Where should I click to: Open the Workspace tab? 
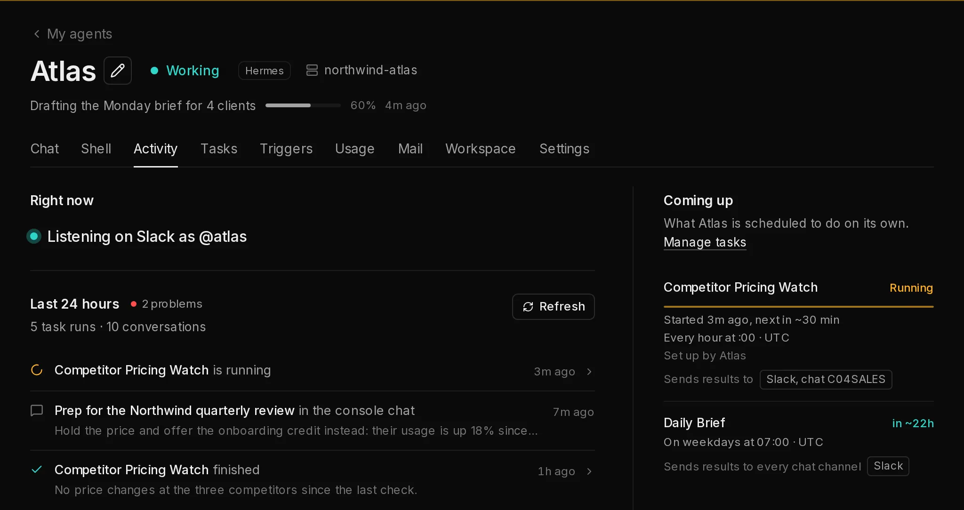coord(481,149)
